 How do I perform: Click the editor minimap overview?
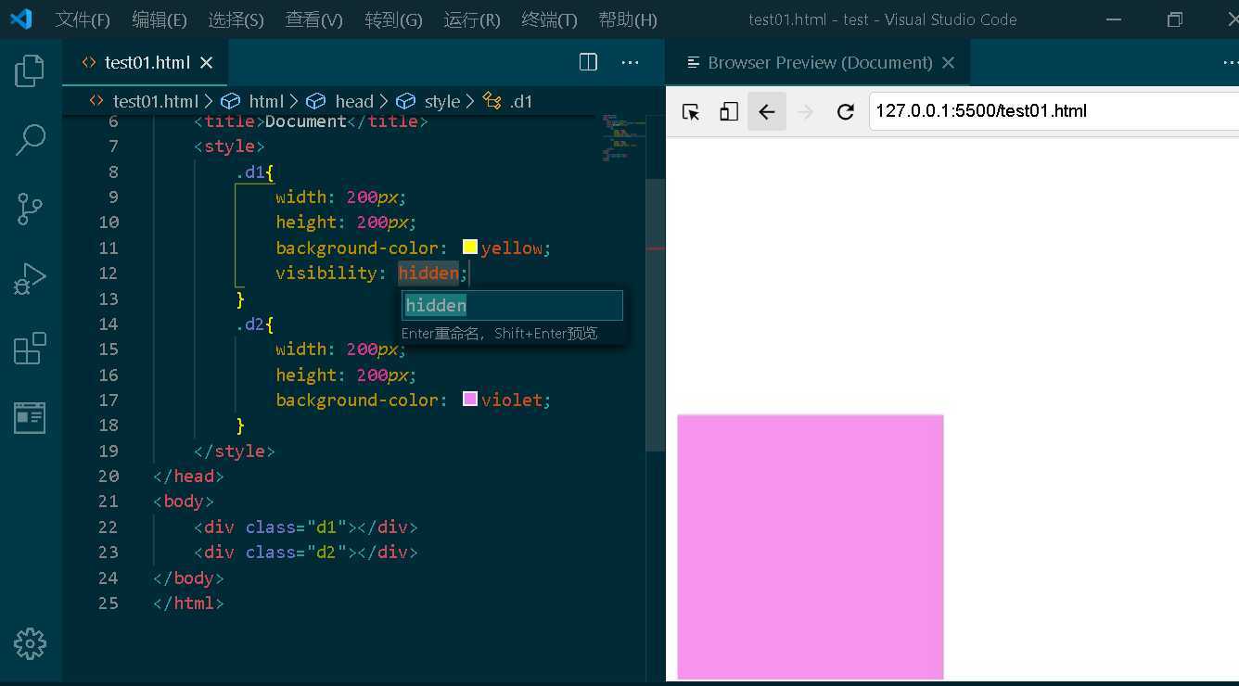tap(622, 137)
